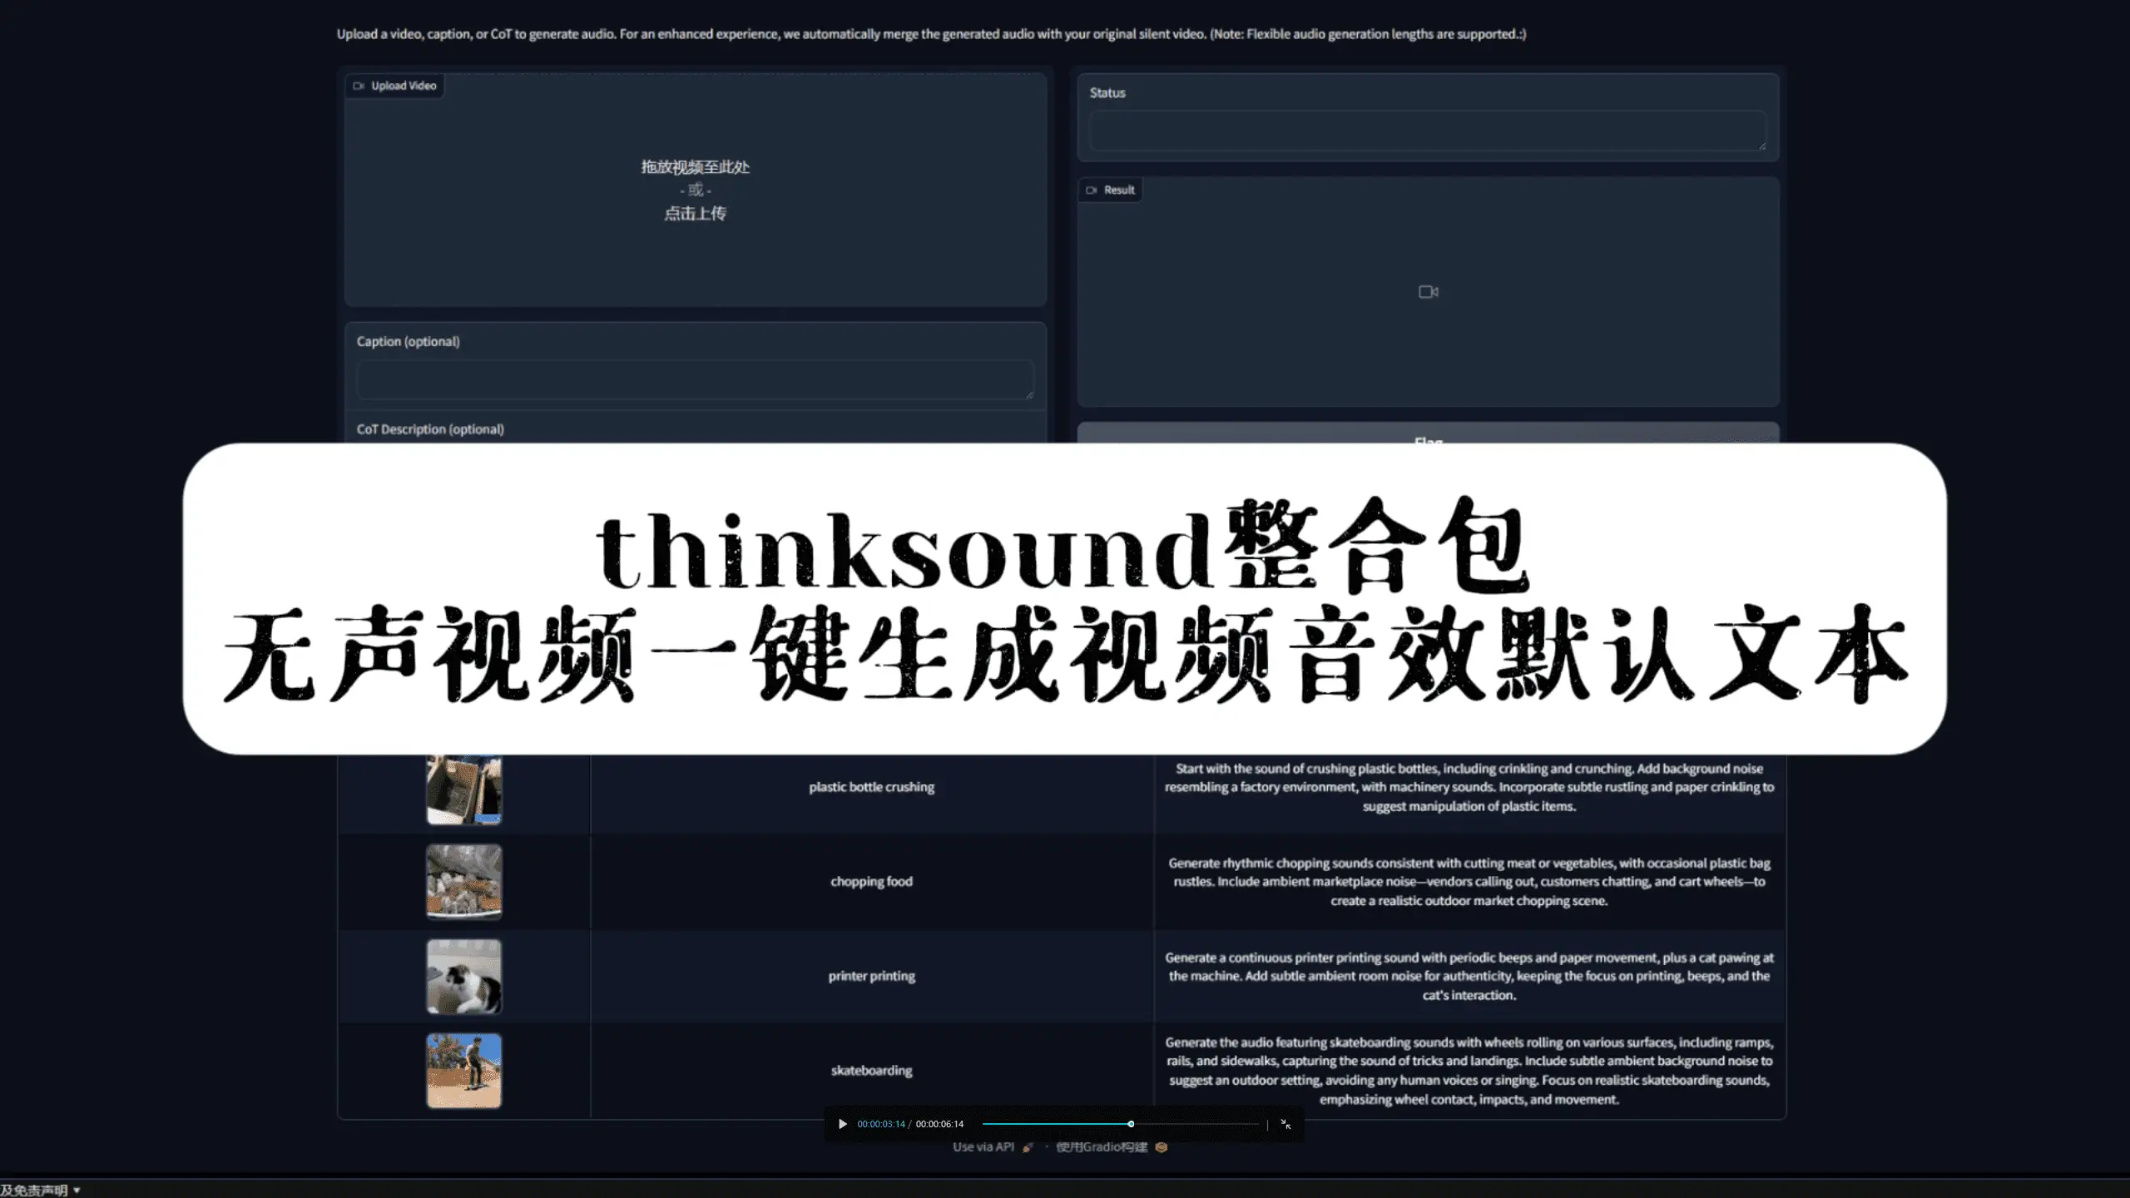Click the 点击上传 upload text

695,214
